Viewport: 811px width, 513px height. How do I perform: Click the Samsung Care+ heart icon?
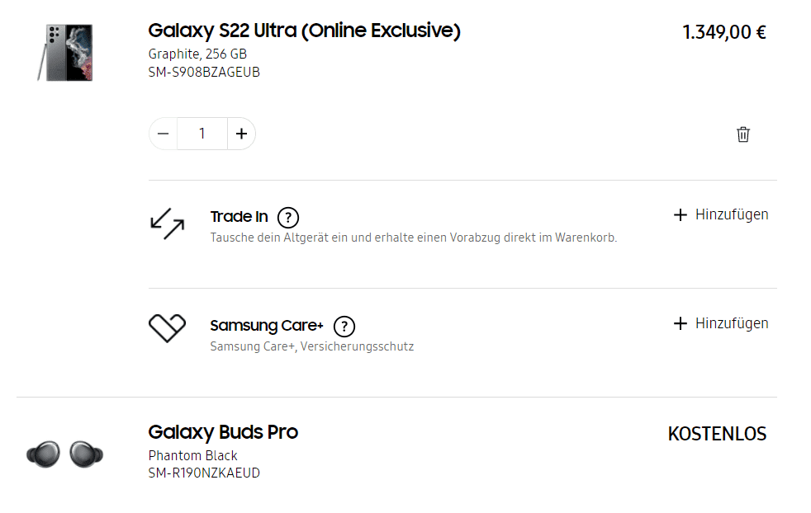(x=167, y=328)
